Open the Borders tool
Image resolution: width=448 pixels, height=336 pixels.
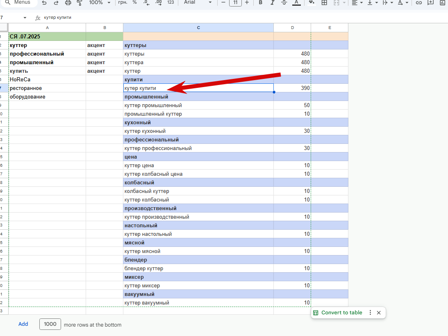(x=324, y=2)
